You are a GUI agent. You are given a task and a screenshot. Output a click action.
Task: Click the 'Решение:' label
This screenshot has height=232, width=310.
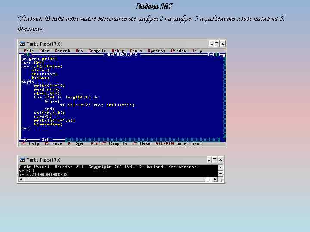click(31, 29)
